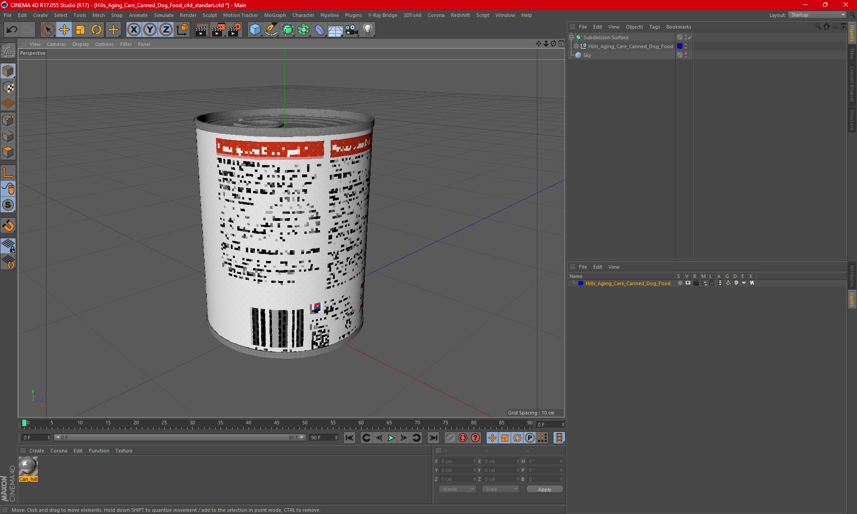857x514 pixels.
Task: Toggle Subdivision Surface enabled checkmark
Action: (690, 37)
